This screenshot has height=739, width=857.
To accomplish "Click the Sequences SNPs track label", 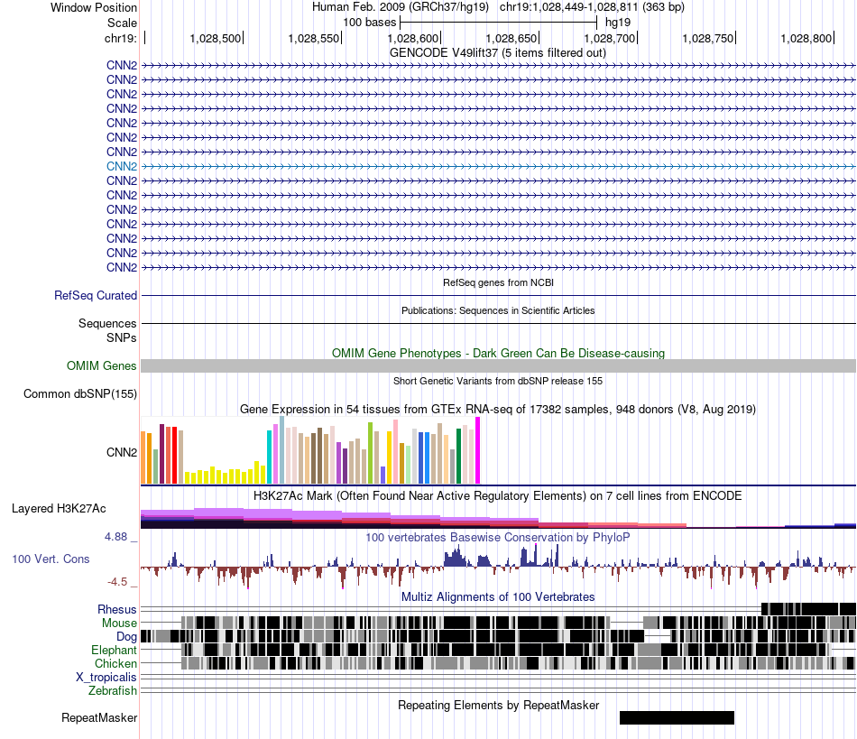I will point(107,330).
